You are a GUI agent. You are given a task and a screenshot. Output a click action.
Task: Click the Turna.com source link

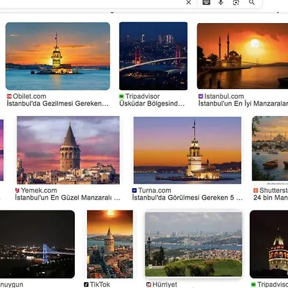[x=154, y=190]
